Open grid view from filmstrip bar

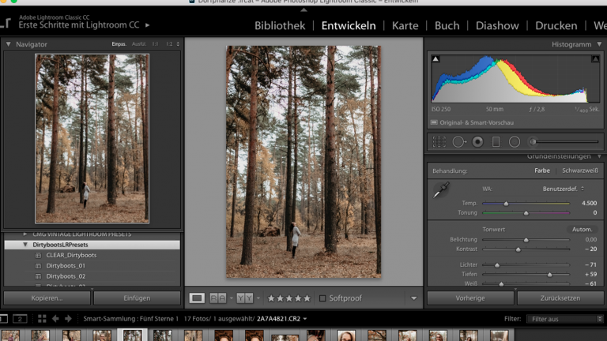42,319
